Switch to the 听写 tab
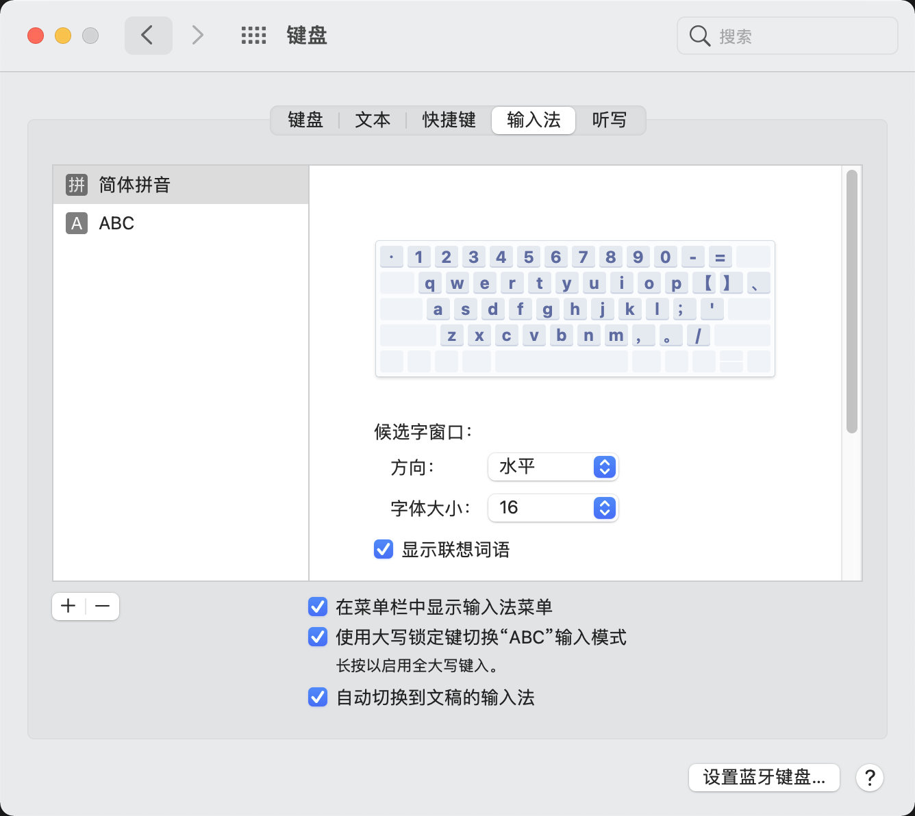The height and width of the screenshot is (816, 915). click(609, 120)
